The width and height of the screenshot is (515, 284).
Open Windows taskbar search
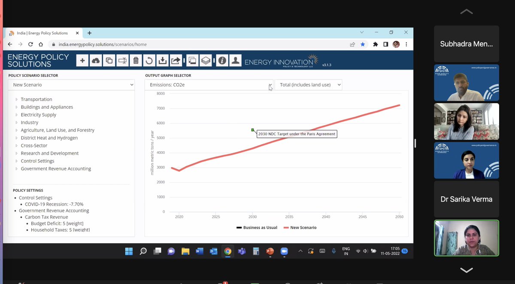tap(143, 251)
